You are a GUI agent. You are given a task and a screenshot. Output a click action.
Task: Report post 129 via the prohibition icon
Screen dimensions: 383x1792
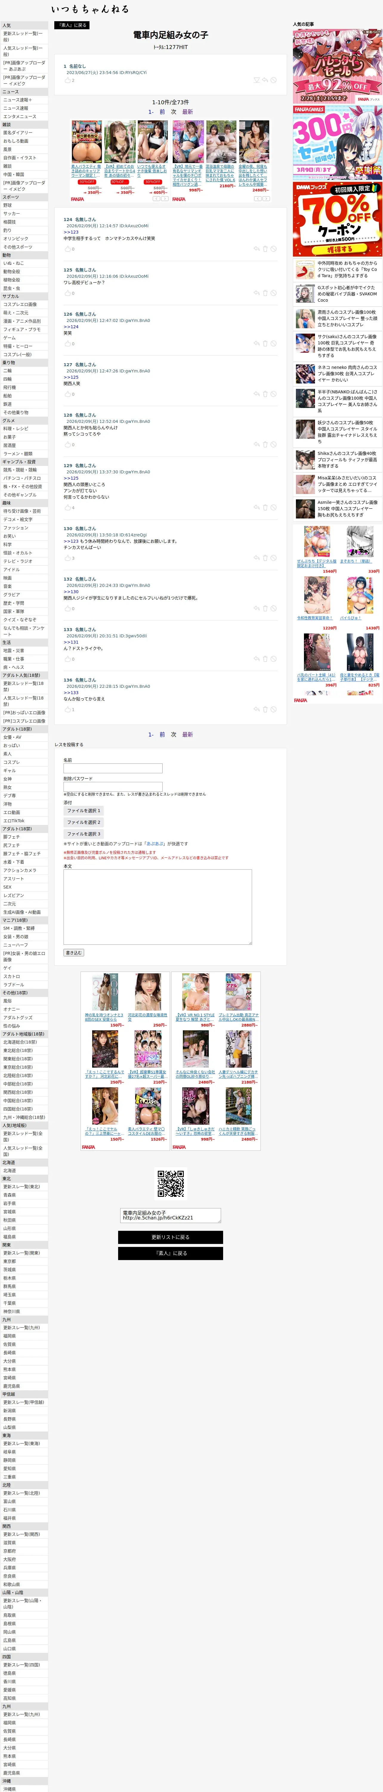274,508
